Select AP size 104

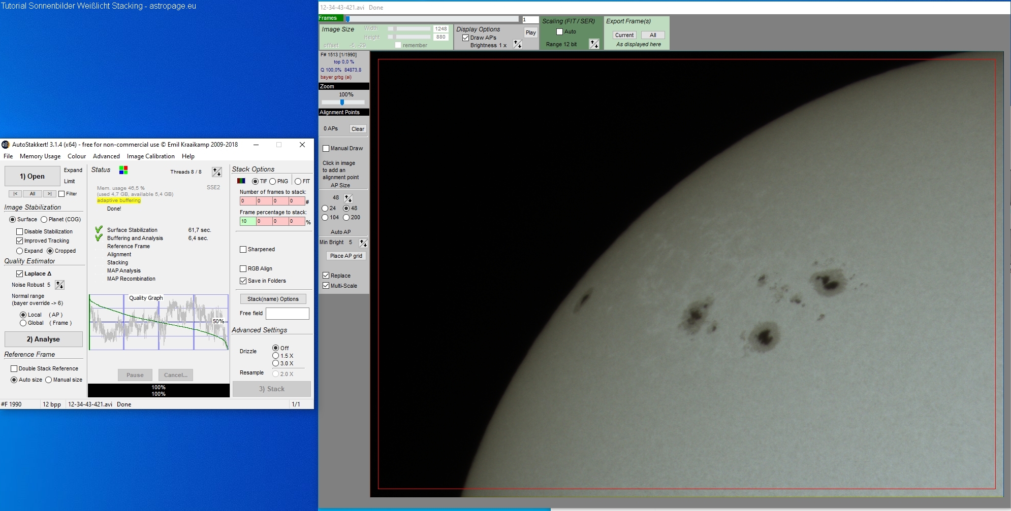point(325,217)
